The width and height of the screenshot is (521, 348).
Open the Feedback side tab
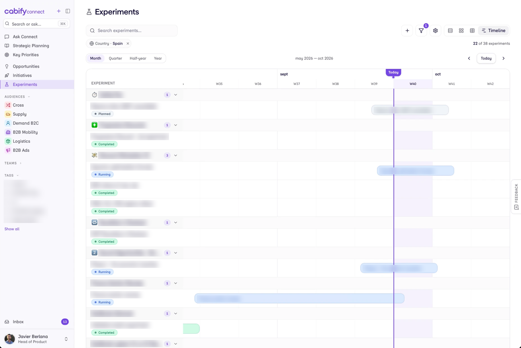[516, 197]
